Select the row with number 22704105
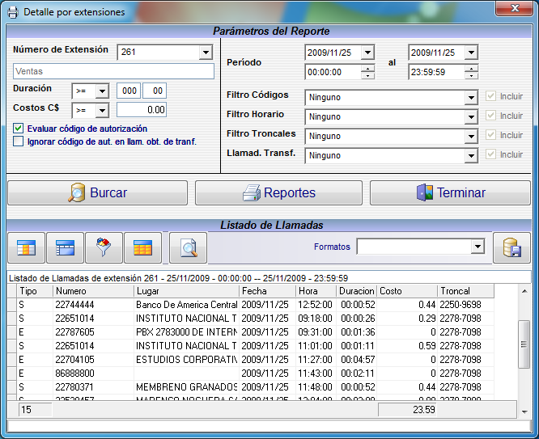539x439 pixels. tap(251, 360)
